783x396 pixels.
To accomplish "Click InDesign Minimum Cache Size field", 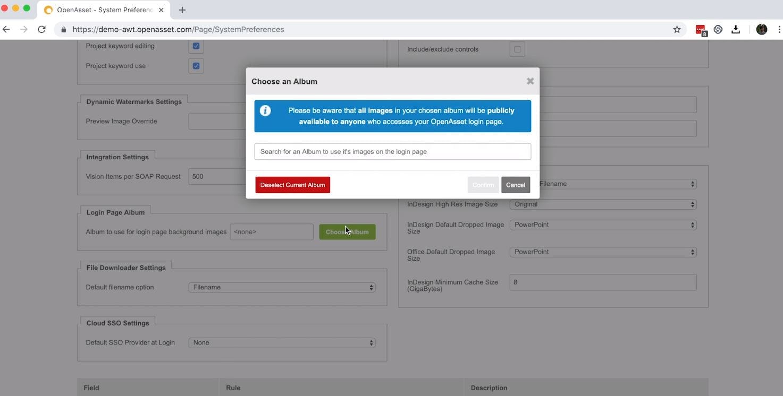I will coord(603,282).
